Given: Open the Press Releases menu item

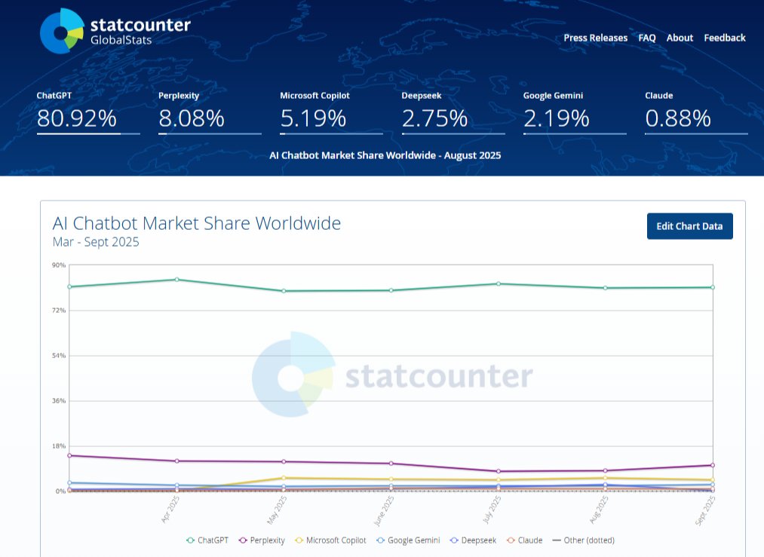Looking at the screenshot, I should coord(596,38).
